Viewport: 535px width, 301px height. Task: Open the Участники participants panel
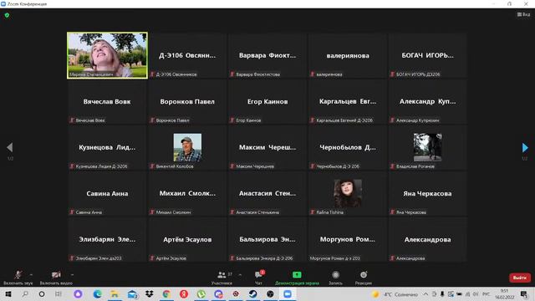tap(222, 278)
